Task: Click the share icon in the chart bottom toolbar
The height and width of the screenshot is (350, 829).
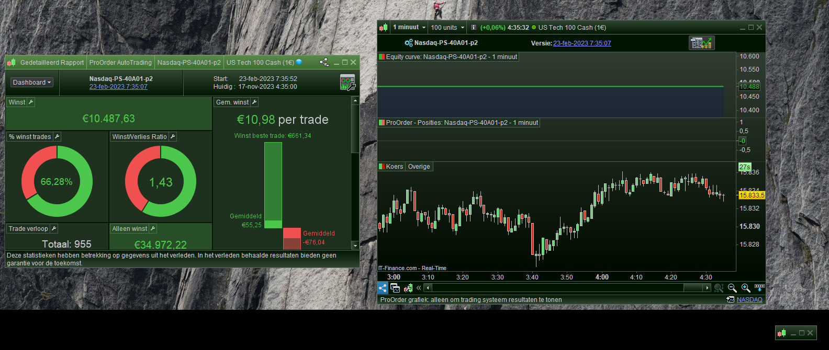Action: 383,288
